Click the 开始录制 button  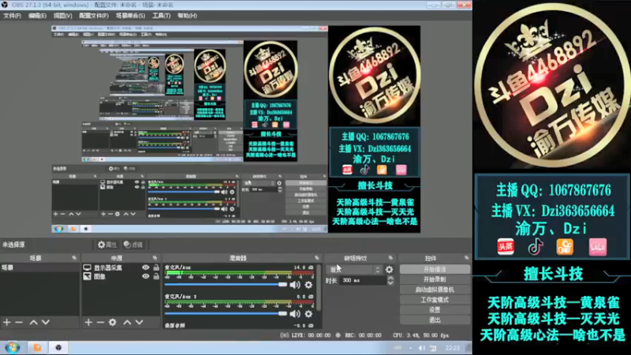tap(435, 279)
